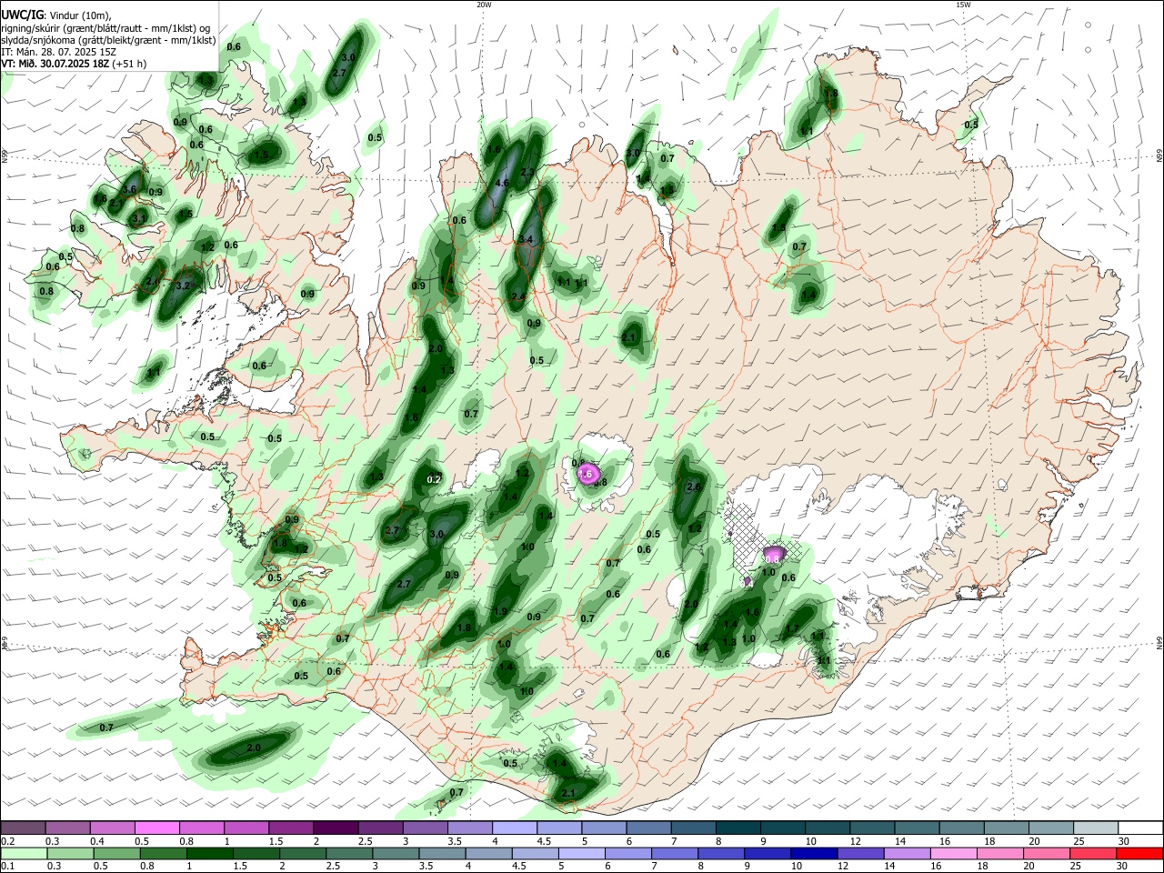Click the 'UWC/IG' title text
Screen dimensions: 1164x873
tap(22, 15)
